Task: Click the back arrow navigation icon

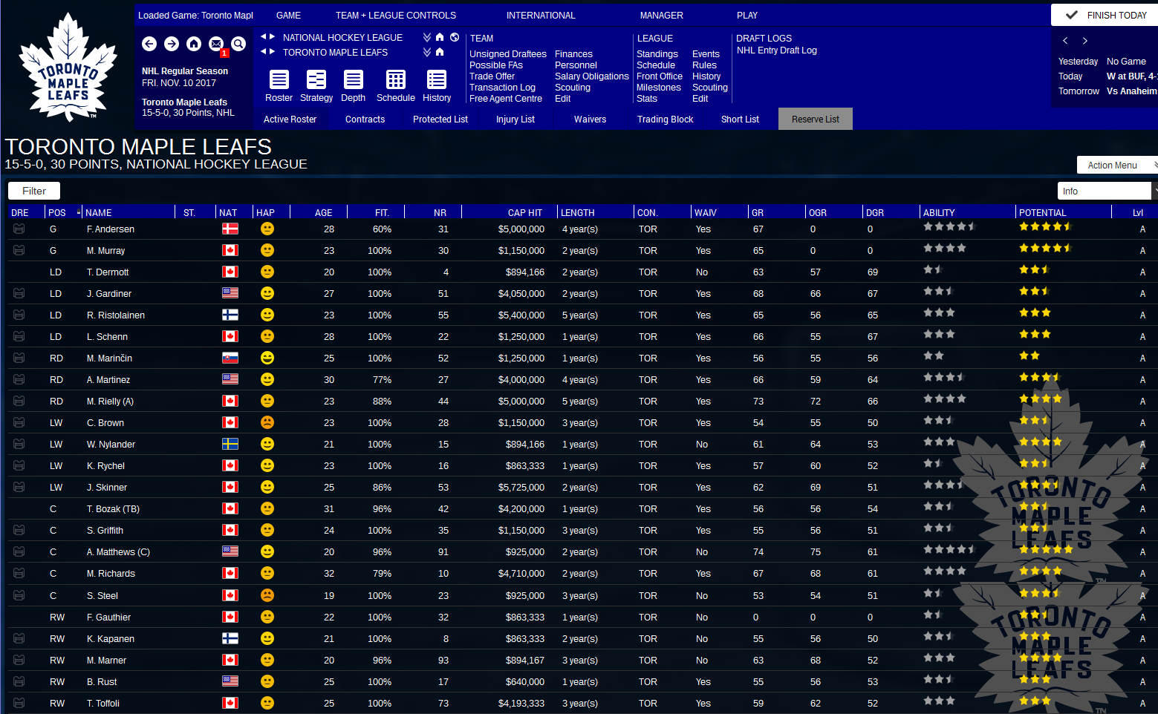Action: click(x=149, y=44)
